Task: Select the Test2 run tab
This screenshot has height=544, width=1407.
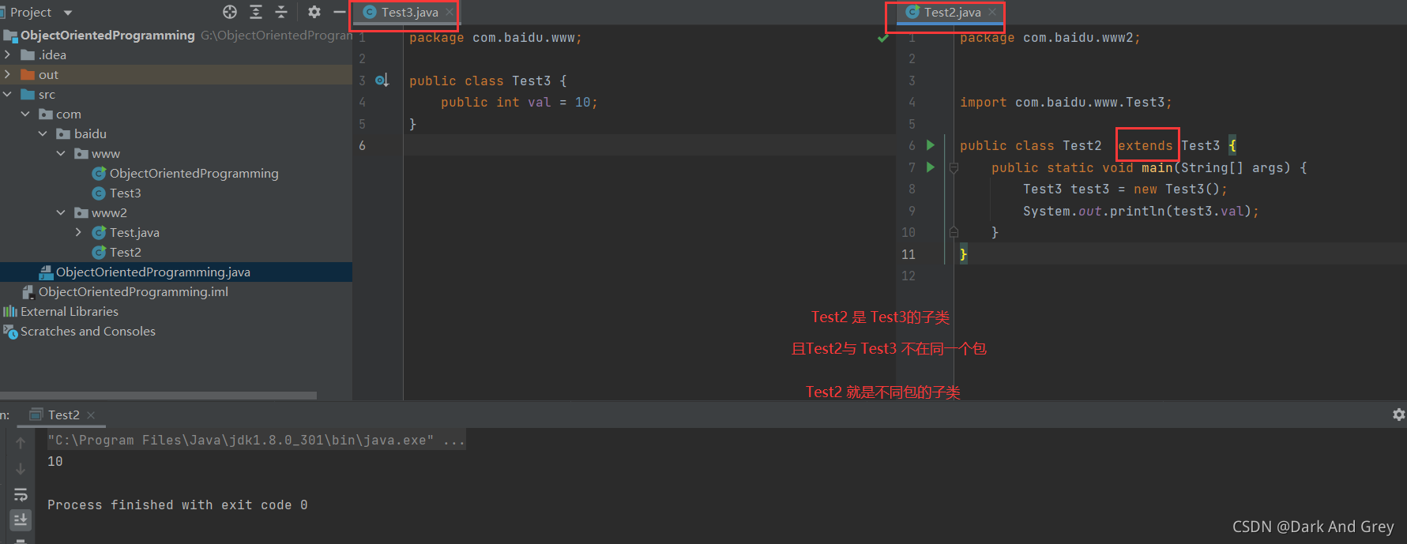Action: 63,415
